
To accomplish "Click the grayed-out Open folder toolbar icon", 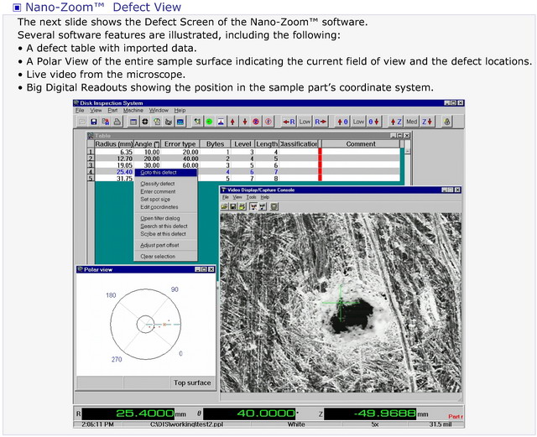I will pyautogui.click(x=82, y=122).
